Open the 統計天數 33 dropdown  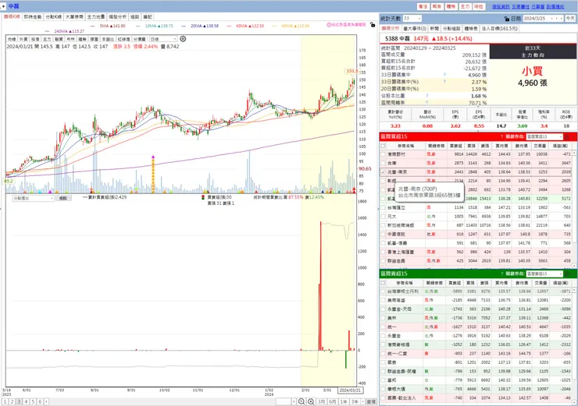[412, 19]
